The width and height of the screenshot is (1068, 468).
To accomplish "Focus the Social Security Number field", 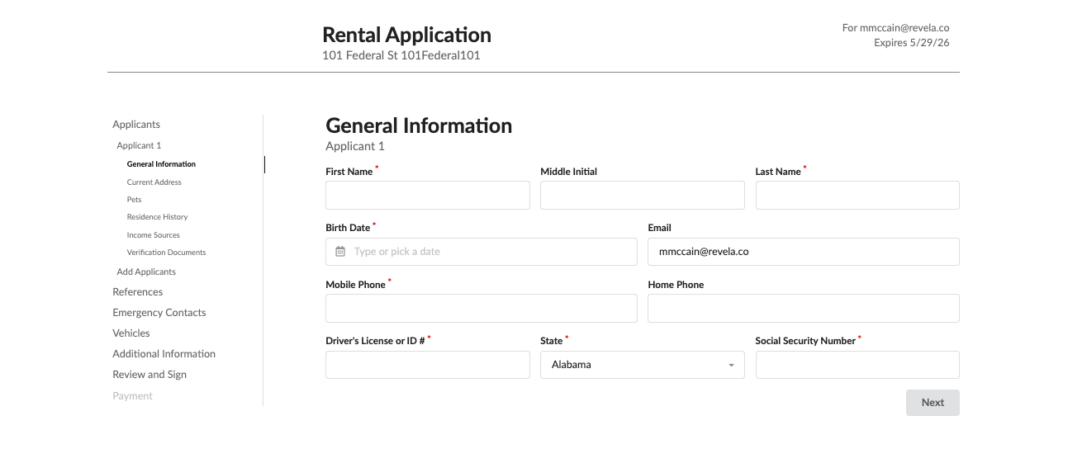I will click(x=857, y=365).
